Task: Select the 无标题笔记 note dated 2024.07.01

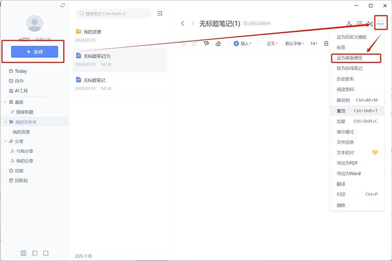Action: [120, 84]
